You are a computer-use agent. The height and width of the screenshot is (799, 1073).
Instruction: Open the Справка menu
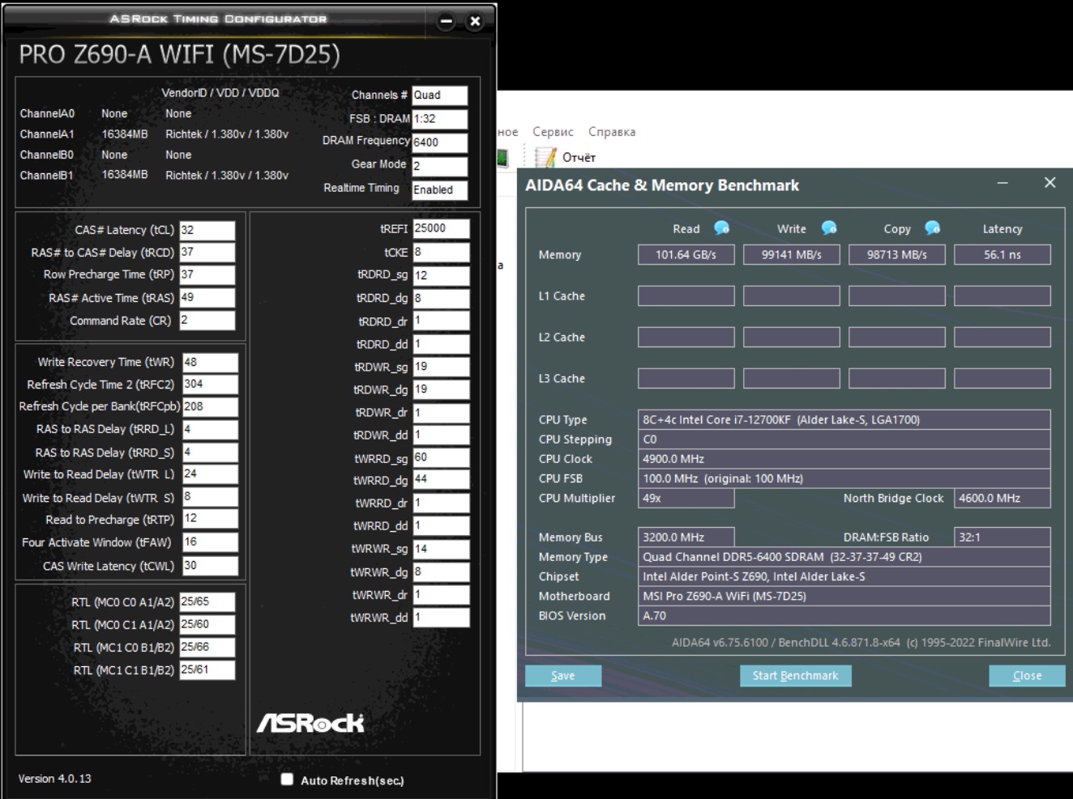(612, 132)
